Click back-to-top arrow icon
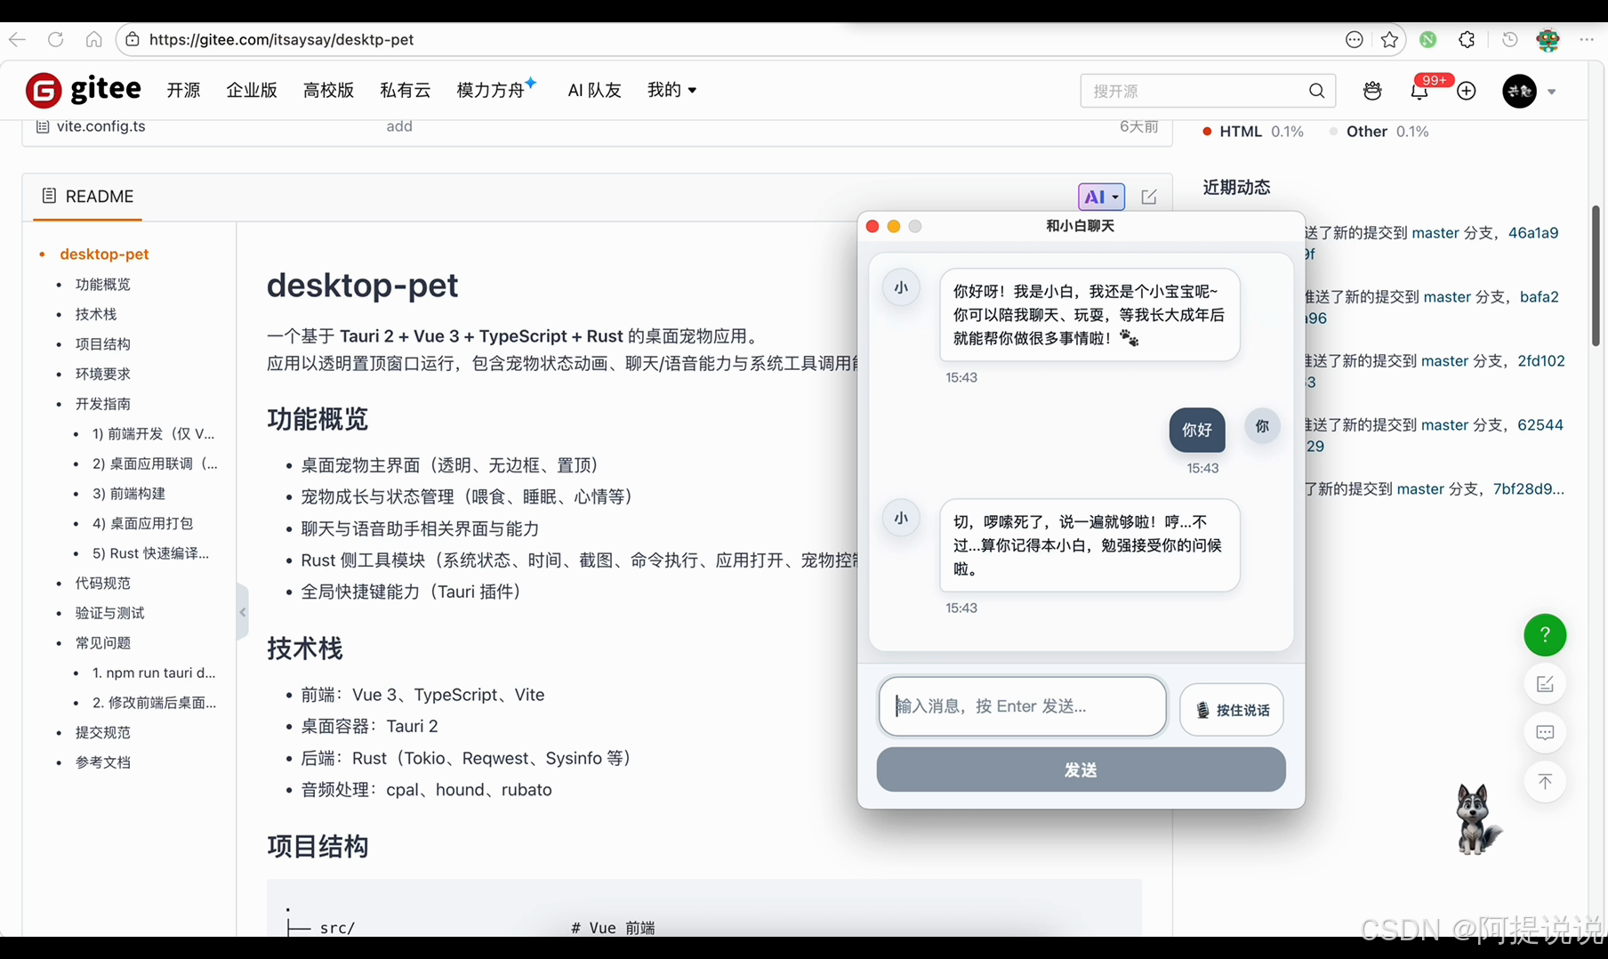The image size is (1608, 959). click(x=1545, y=782)
